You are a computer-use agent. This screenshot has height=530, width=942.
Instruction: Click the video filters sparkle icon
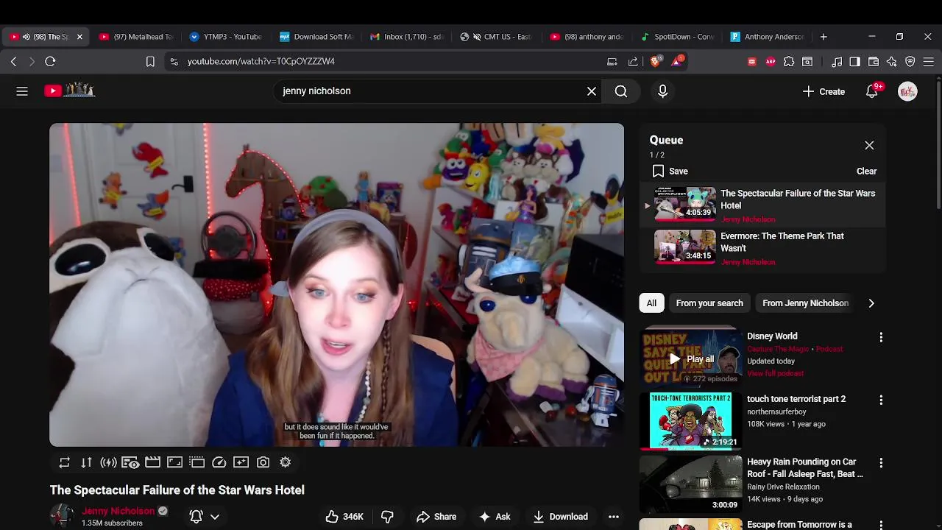pyautogui.click(x=241, y=462)
